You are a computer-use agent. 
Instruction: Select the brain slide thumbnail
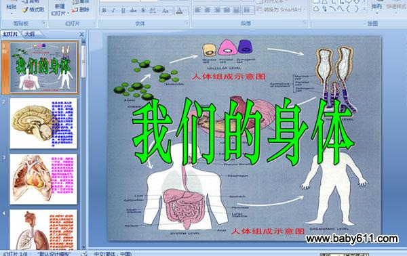pyautogui.click(x=43, y=123)
